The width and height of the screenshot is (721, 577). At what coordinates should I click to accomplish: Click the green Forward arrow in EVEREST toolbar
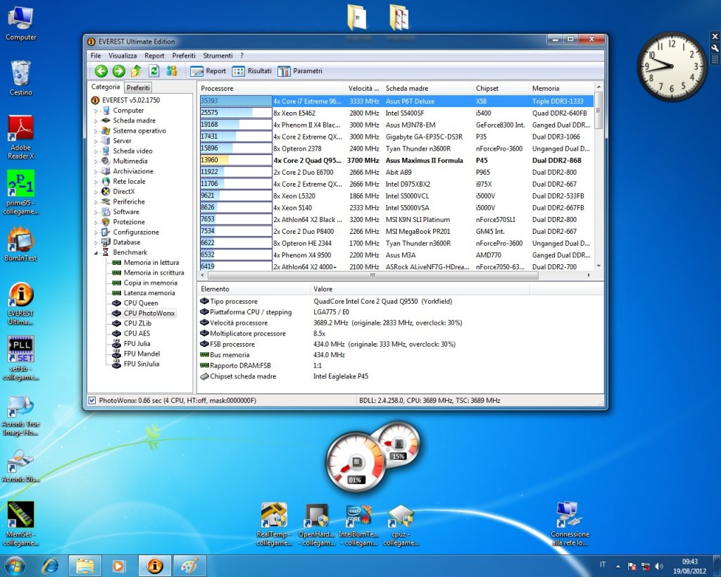(118, 71)
